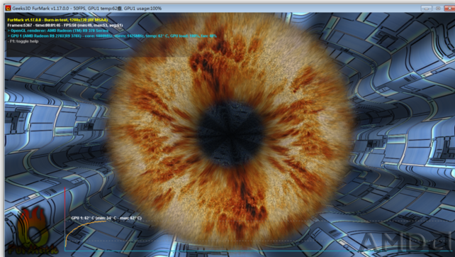Click the cyan horizontal baseline of the temperature graph

click(x=258, y=251)
